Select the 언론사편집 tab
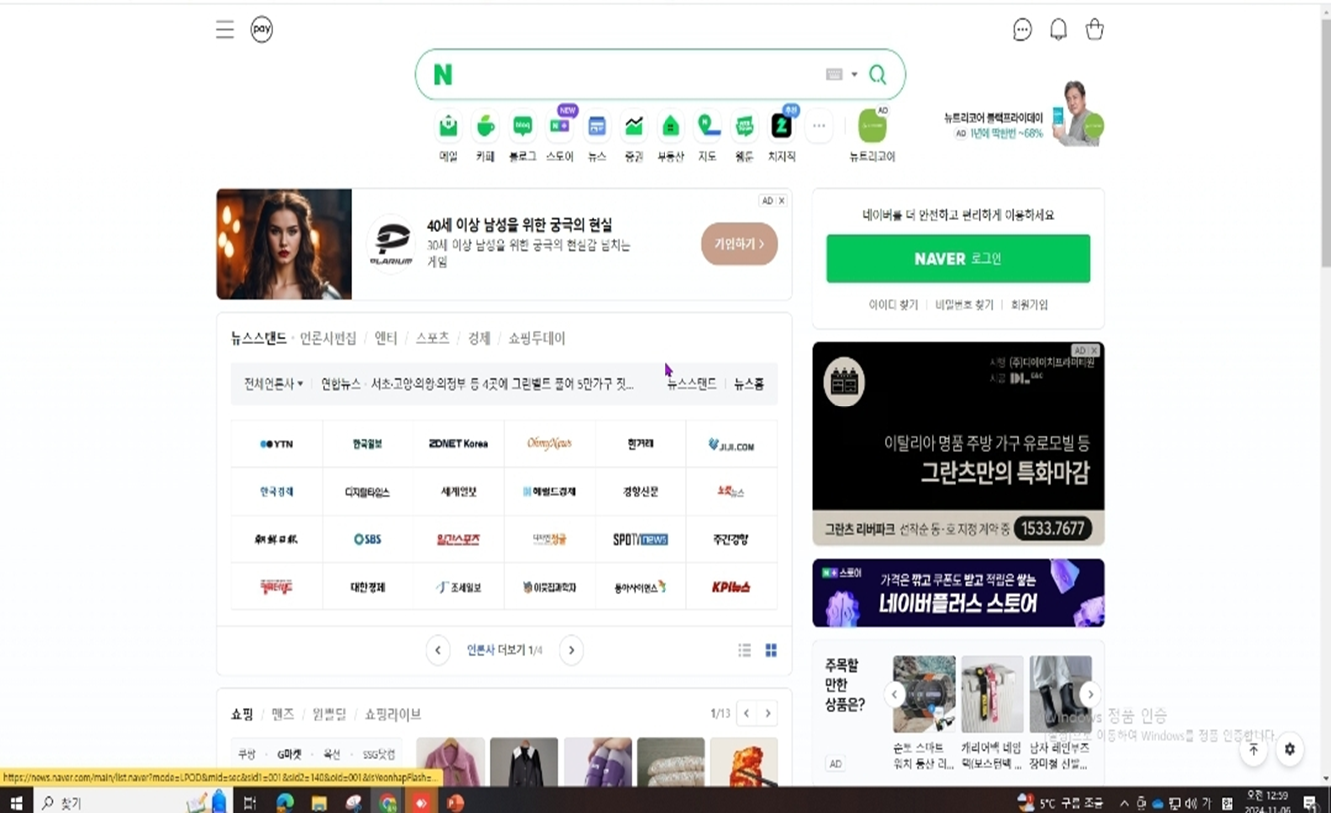The height and width of the screenshot is (813, 1331). [328, 339]
